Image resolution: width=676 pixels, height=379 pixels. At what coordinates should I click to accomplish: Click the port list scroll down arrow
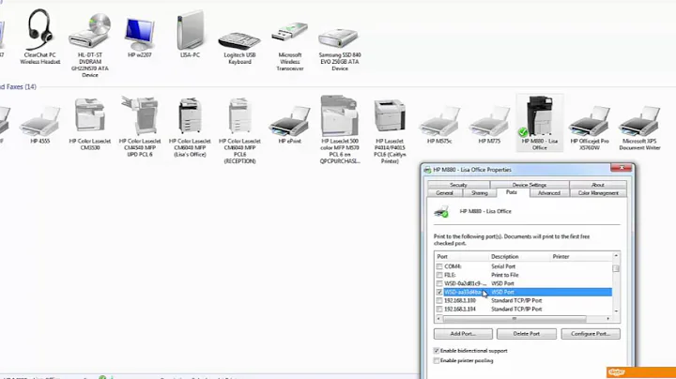[x=616, y=311]
